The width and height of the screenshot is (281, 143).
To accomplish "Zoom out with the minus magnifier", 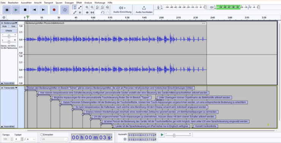I will click(92, 7).
